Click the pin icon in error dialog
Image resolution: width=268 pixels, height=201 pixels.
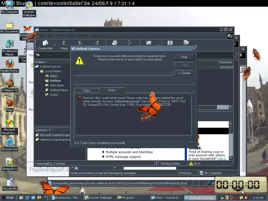(191, 143)
